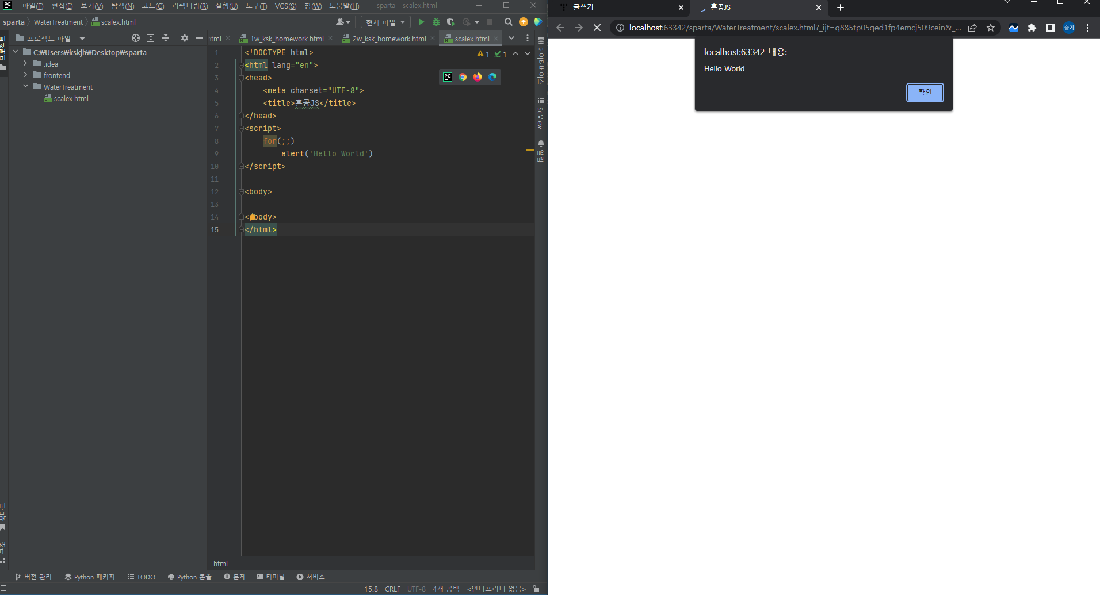Click the 4개 공백 indent setting in status bar
1100x595 pixels.
pyautogui.click(x=446, y=589)
